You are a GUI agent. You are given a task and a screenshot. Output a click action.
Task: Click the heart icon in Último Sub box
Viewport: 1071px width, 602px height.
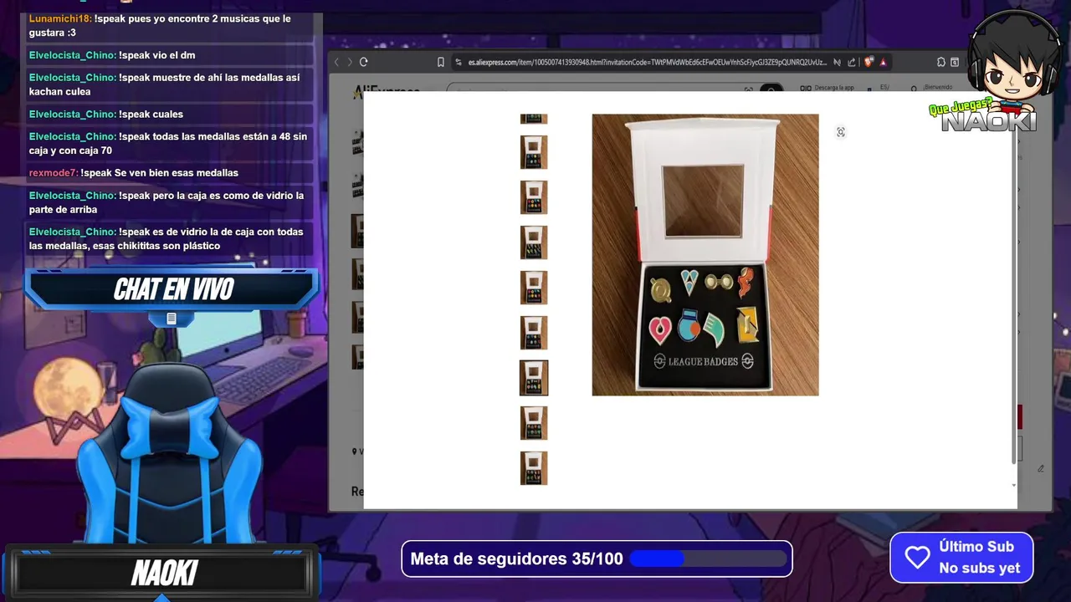point(917,558)
